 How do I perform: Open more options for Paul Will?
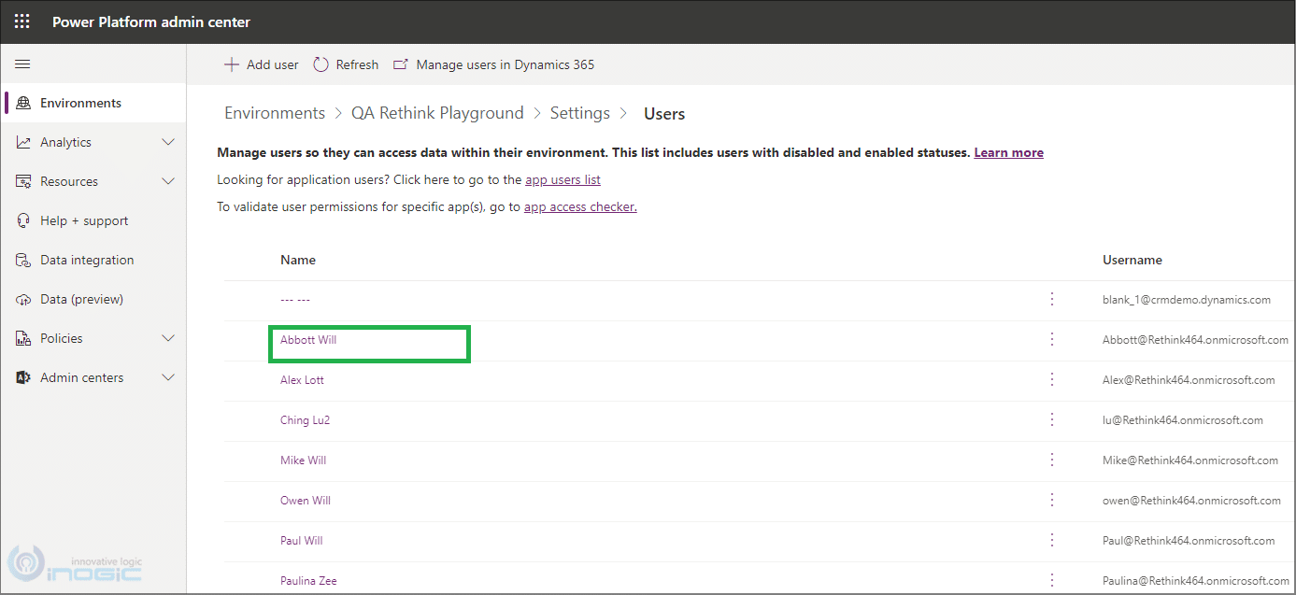point(1052,541)
